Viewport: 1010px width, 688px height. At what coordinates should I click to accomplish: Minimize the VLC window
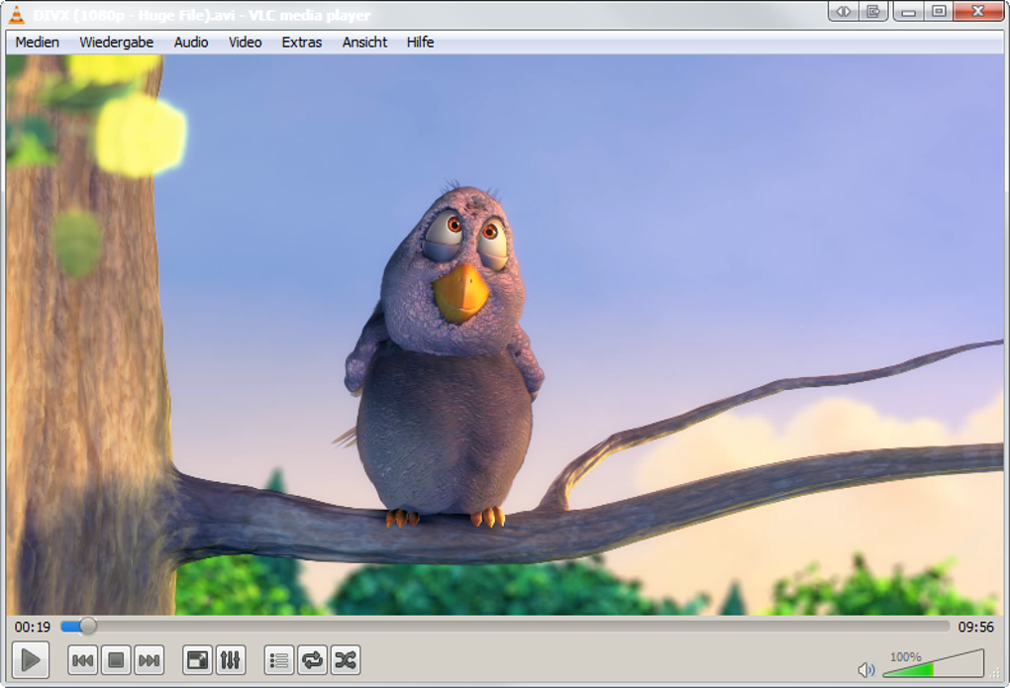[908, 12]
